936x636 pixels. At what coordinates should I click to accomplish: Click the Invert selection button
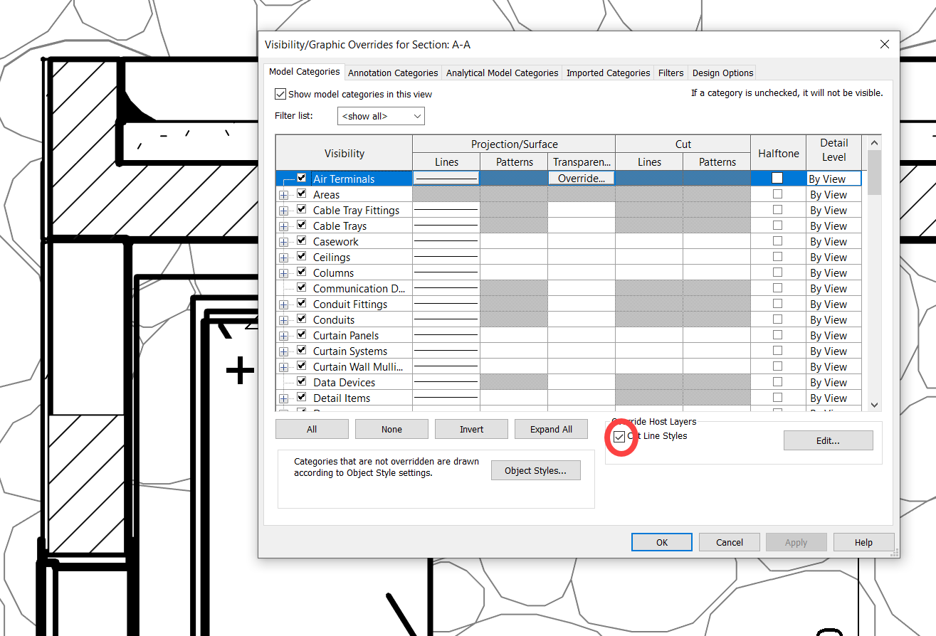point(471,428)
